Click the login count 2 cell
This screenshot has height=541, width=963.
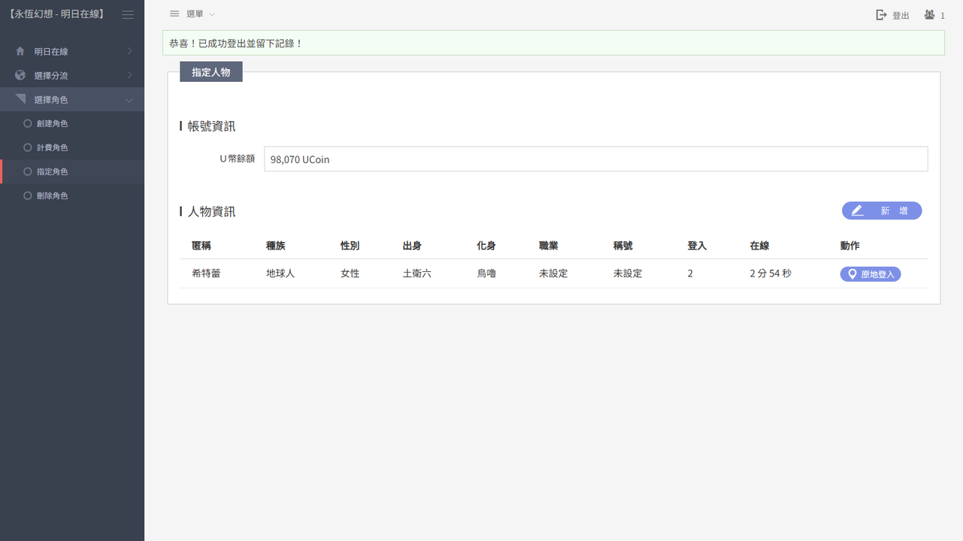[x=690, y=274]
